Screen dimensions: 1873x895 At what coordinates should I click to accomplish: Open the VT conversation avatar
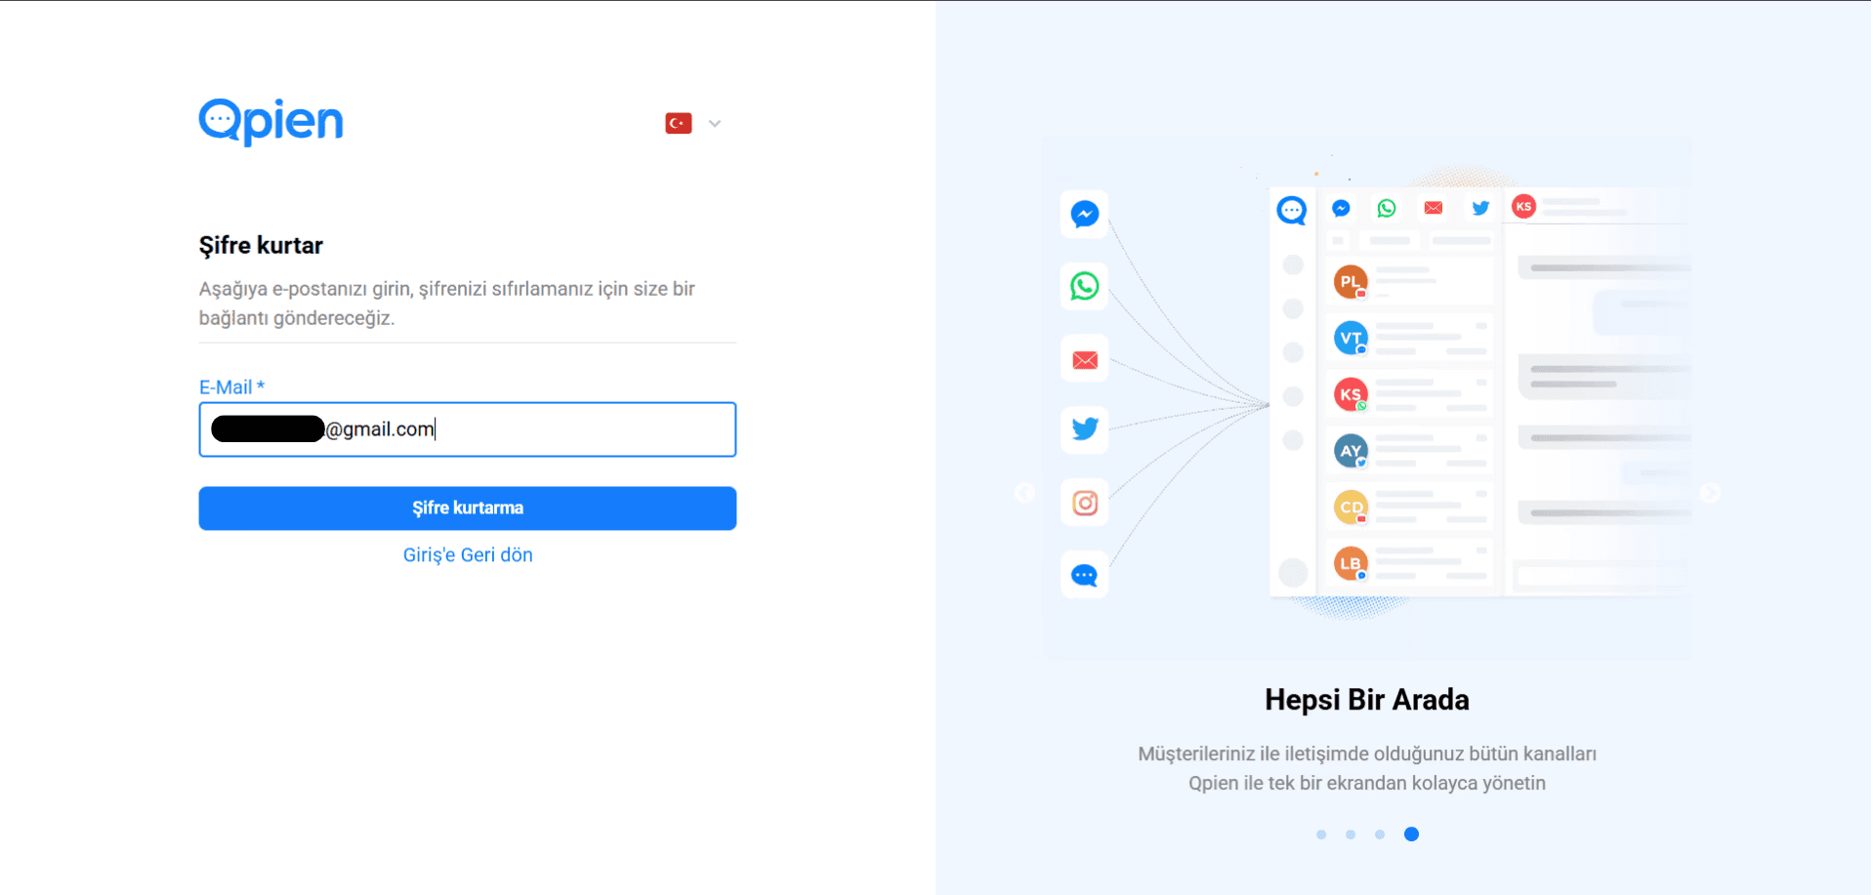click(x=1351, y=338)
